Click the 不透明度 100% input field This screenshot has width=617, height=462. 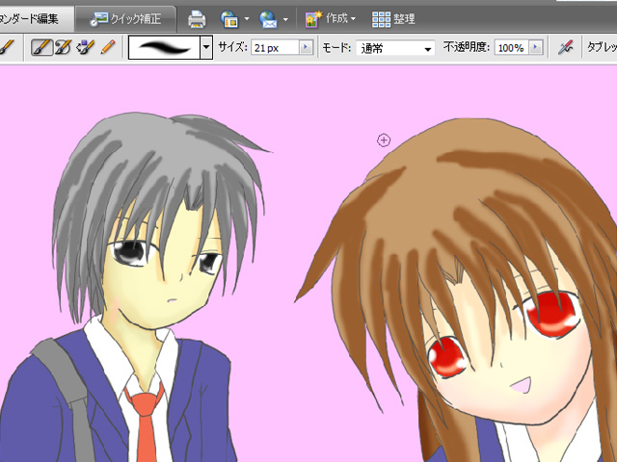tap(511, 48)
